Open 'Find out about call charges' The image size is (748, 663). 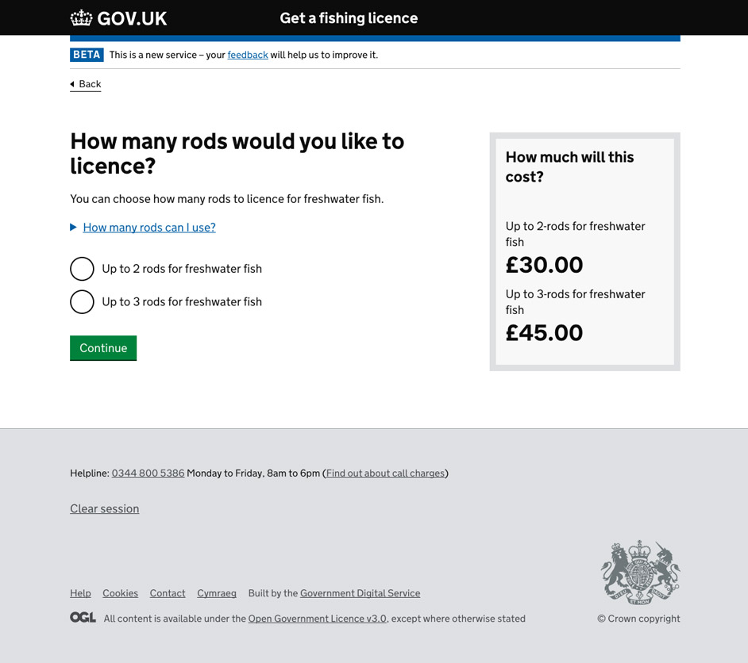[385, 473]
